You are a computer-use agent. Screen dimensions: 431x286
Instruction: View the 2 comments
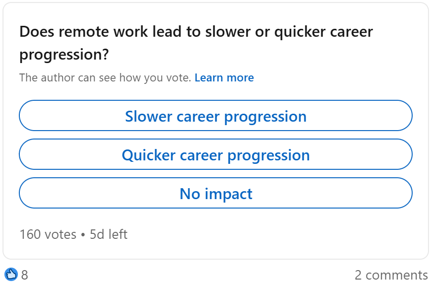pyautogui.click(x=391, y=275)
